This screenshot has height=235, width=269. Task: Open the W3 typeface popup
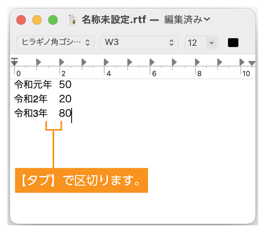tap(139, 43)
